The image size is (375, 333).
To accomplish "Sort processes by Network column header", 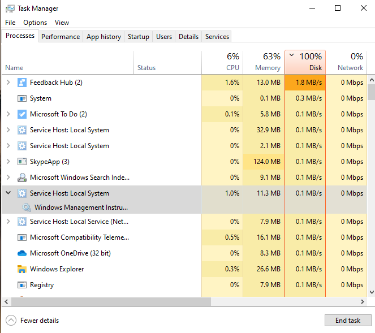I will (346, 62).
